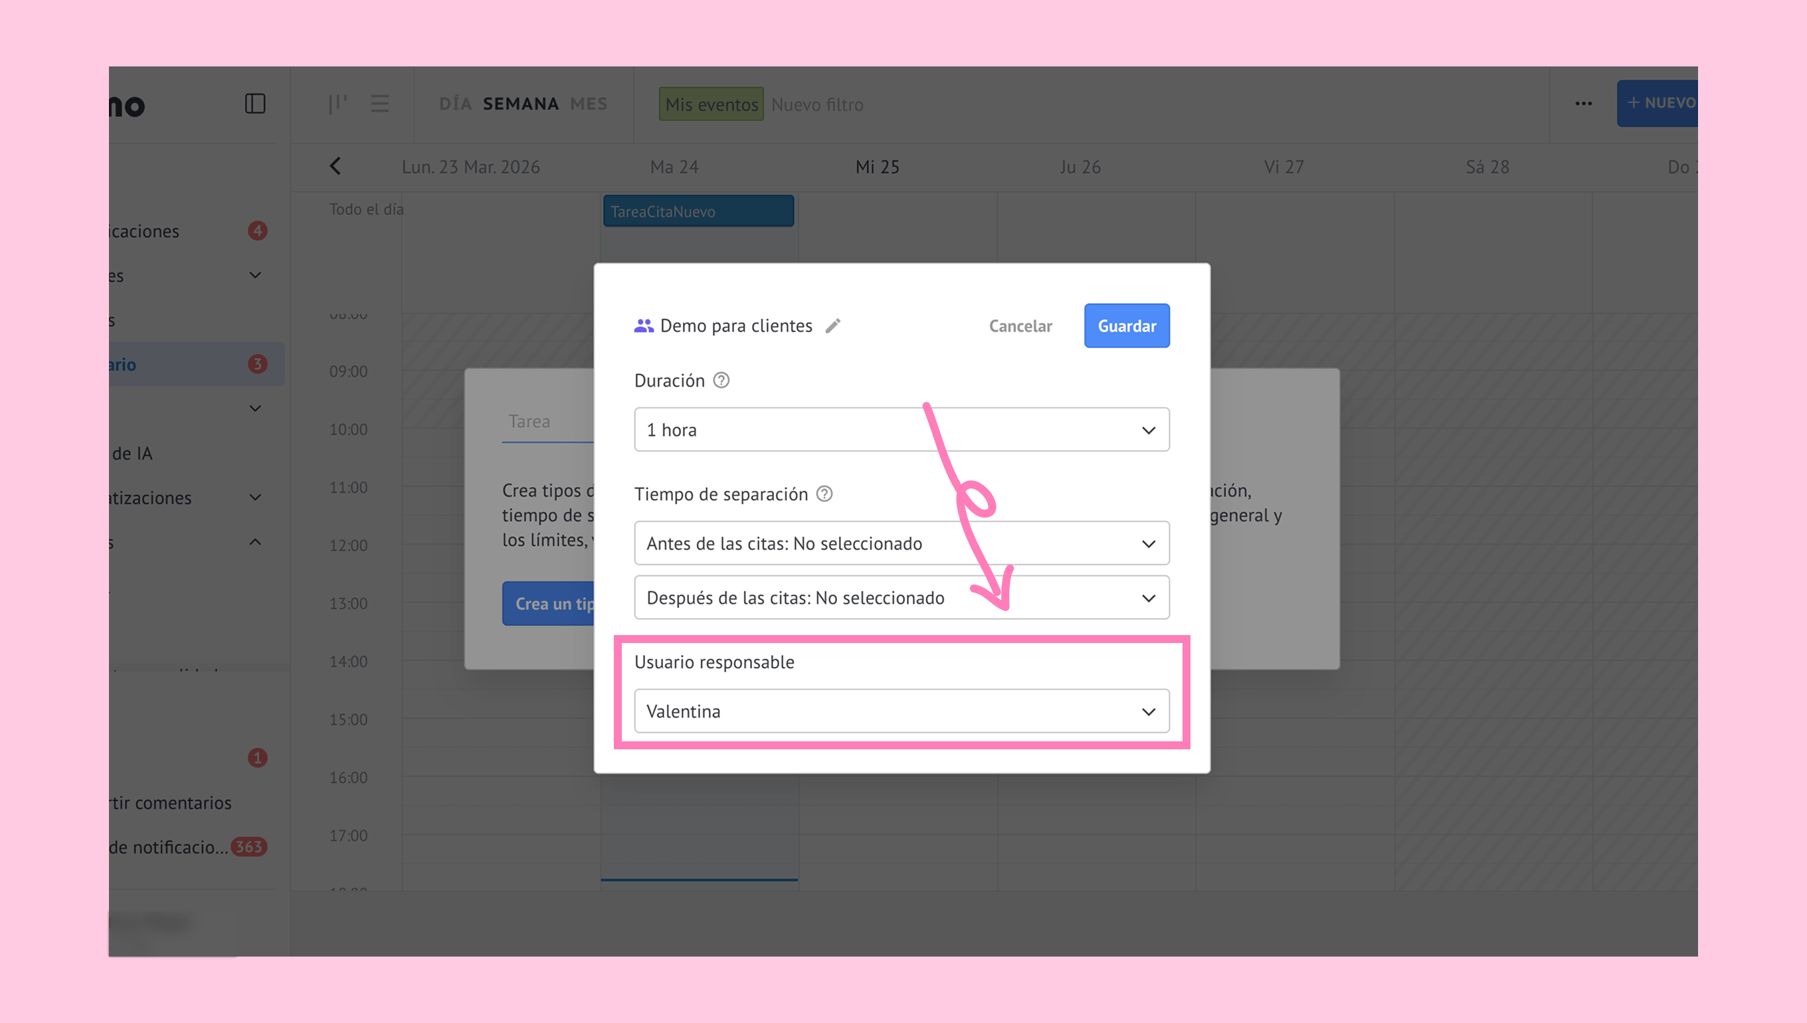Screen dimensions: 1807x1023
Task: Open Después de las citas dropdown
Action: 902,598
